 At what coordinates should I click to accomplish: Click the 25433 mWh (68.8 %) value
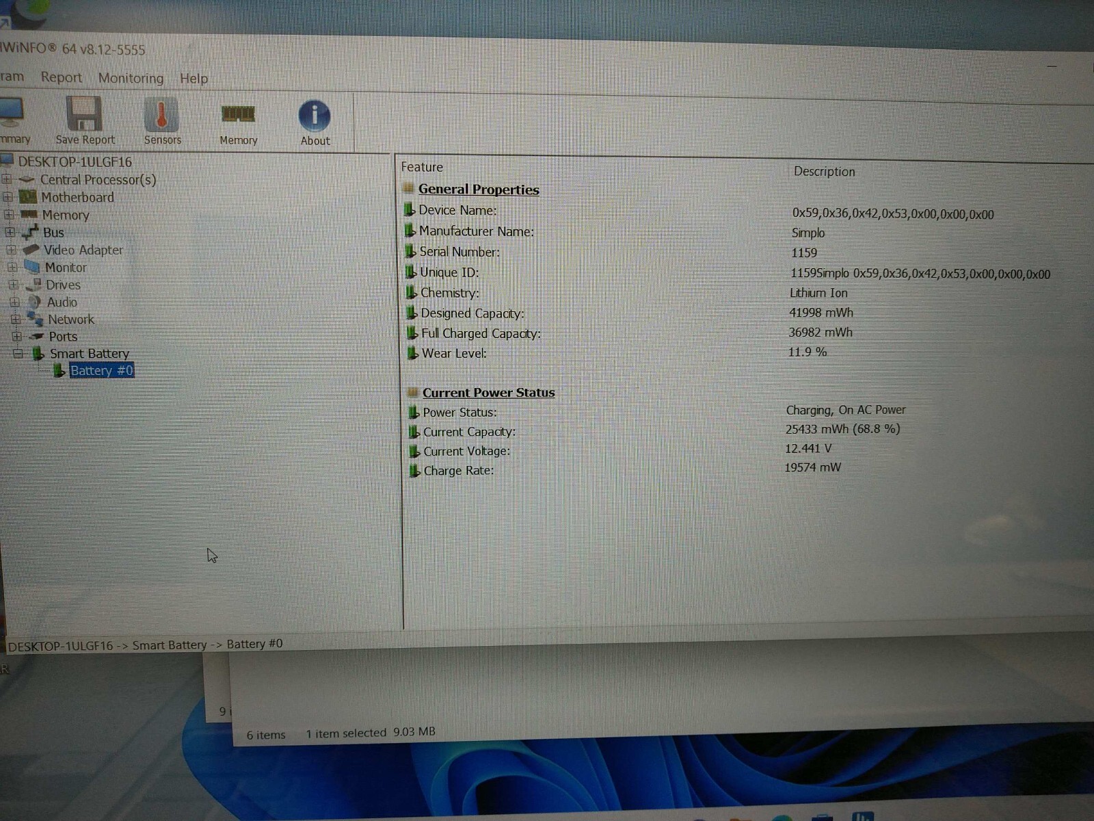point(842,429)
